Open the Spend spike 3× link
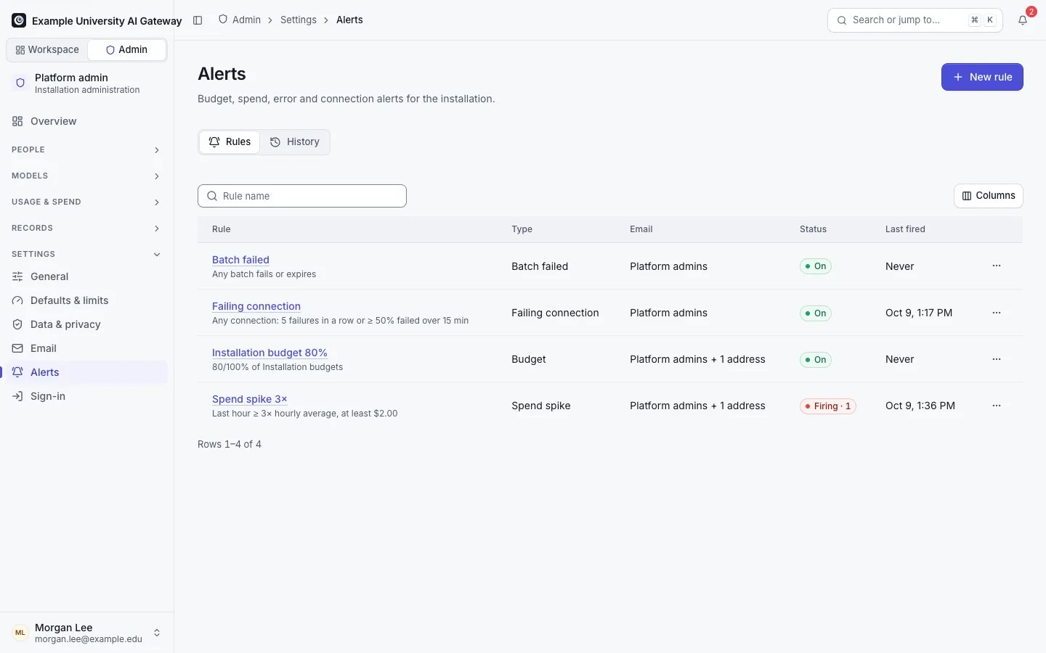The width and height of the screenshot is (1046, 653). pyautogui.click(x=250, y=399)
